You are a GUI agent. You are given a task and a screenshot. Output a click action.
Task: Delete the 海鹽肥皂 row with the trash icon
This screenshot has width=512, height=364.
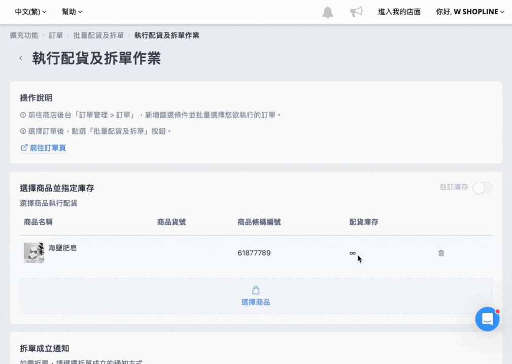[x=441, y=253]
